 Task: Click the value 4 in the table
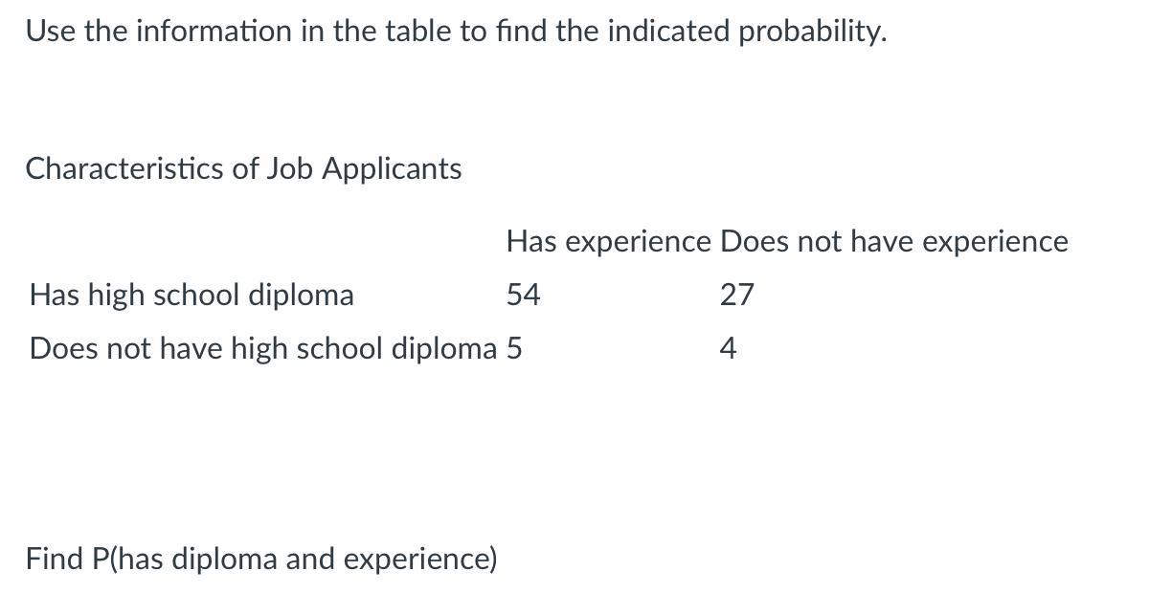(x=728, y=349)
